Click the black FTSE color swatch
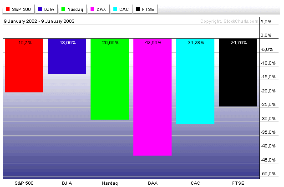284x187 pixels. 138,9
